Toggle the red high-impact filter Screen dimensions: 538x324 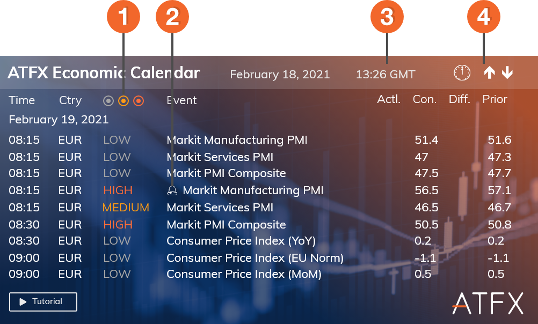coord(139,100)
